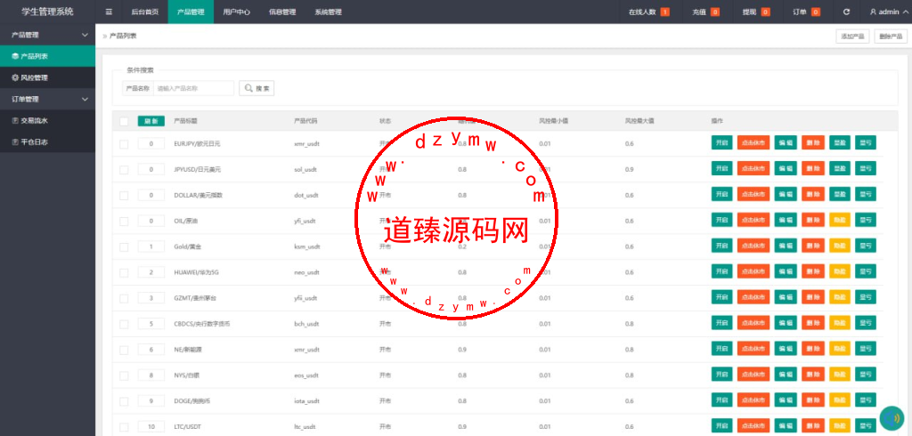
Task: Click the 添加产品 button
Action: 852,36
